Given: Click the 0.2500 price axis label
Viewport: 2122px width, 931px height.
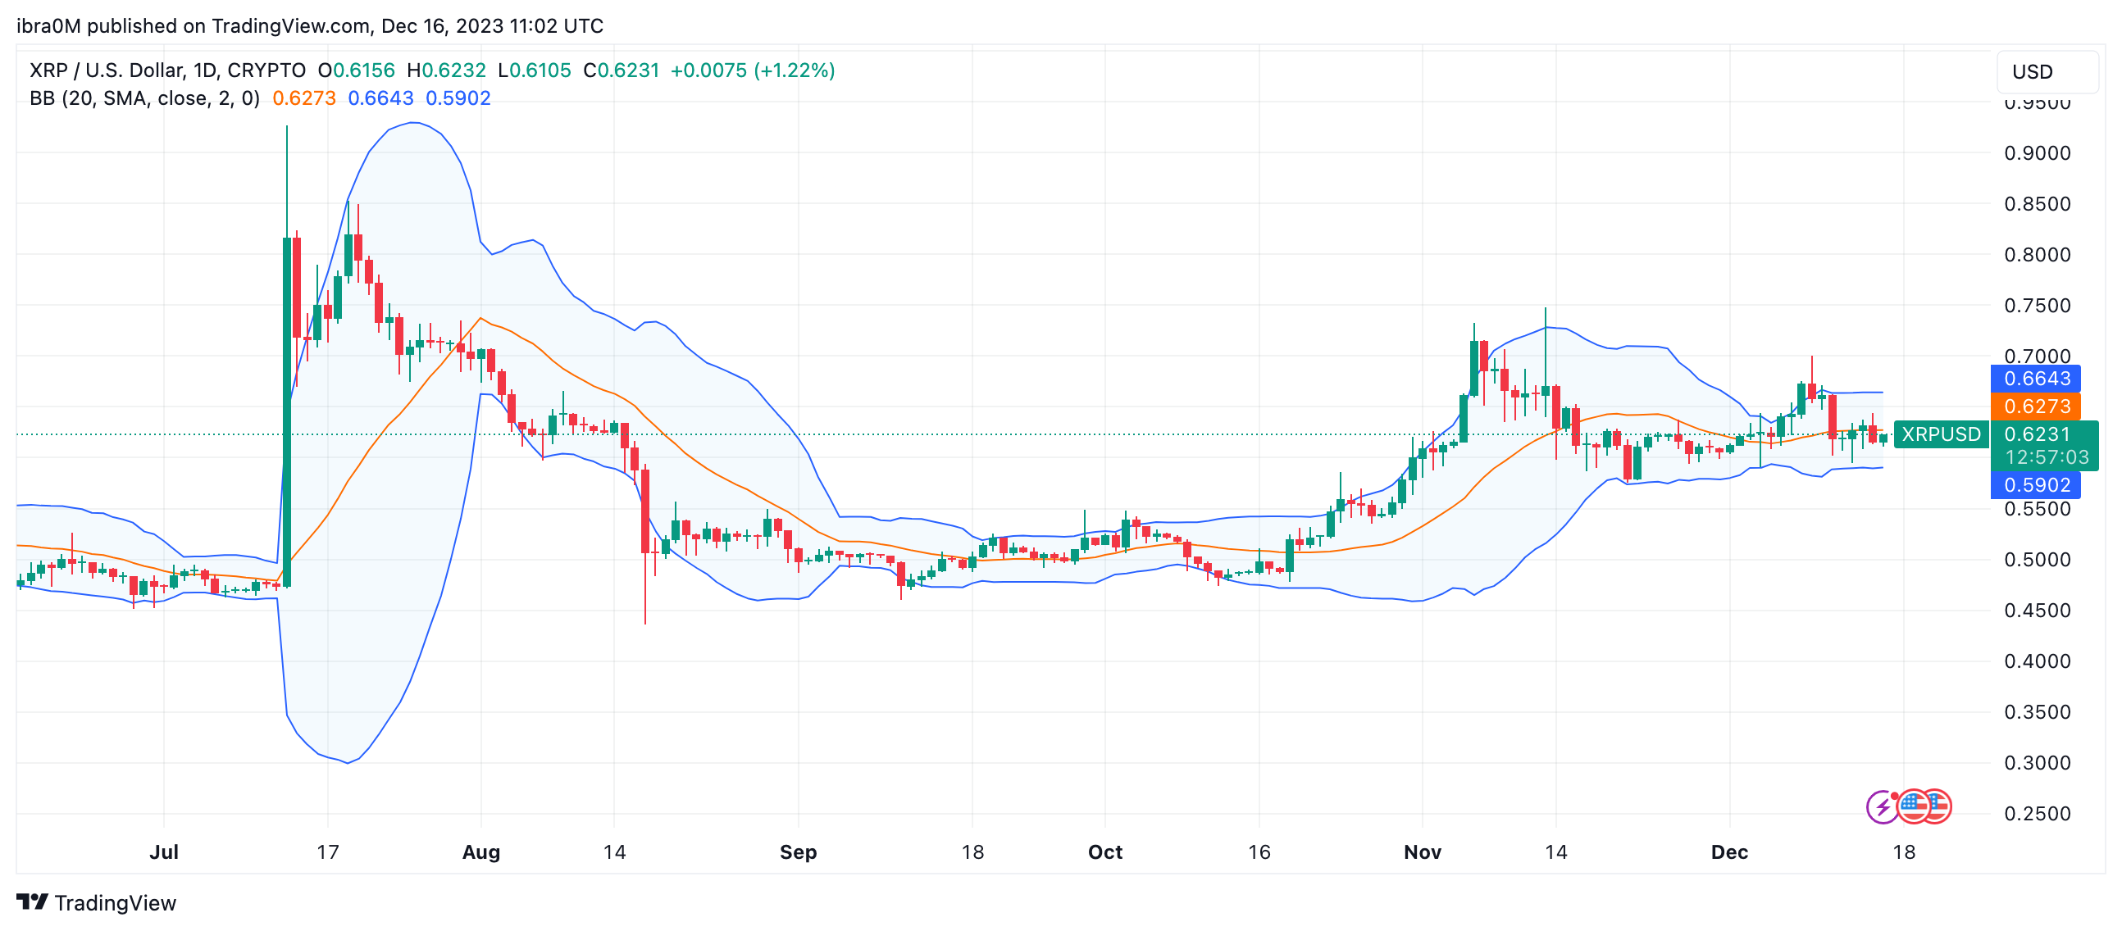Looking at the screenshot, I should tap(2037, 815).
